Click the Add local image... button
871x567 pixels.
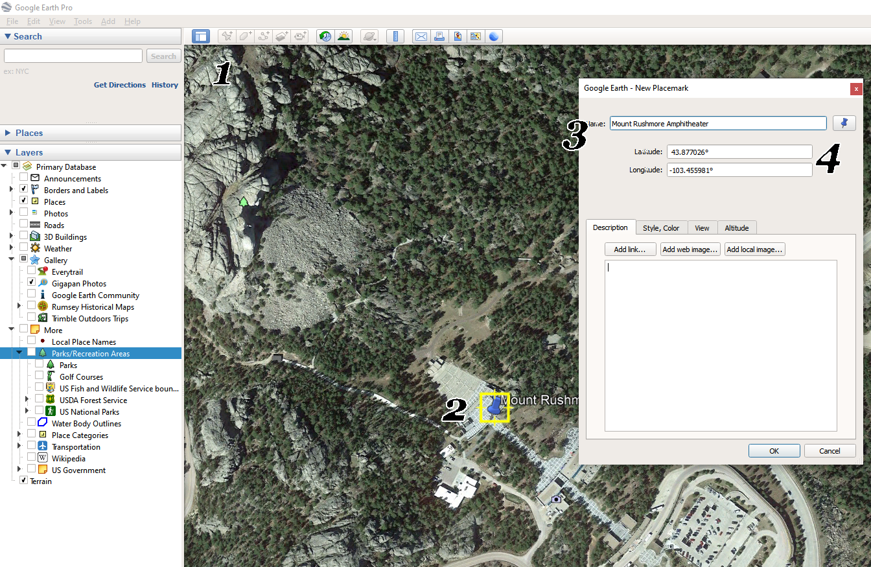[755, 249]
